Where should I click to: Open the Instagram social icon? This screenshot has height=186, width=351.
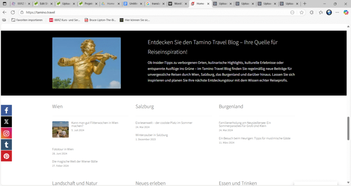pyautogui.click(x=6, y=133)
